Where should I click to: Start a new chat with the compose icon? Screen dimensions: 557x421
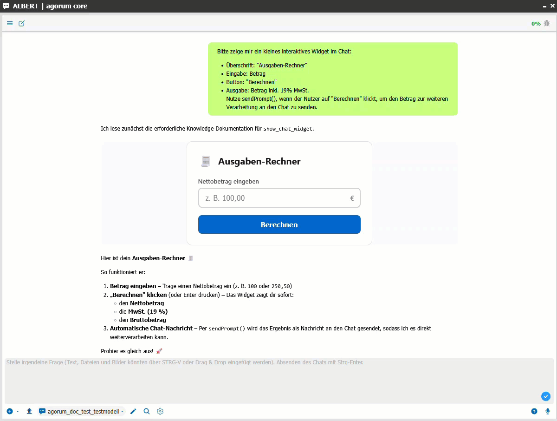[x=22, y=23]
